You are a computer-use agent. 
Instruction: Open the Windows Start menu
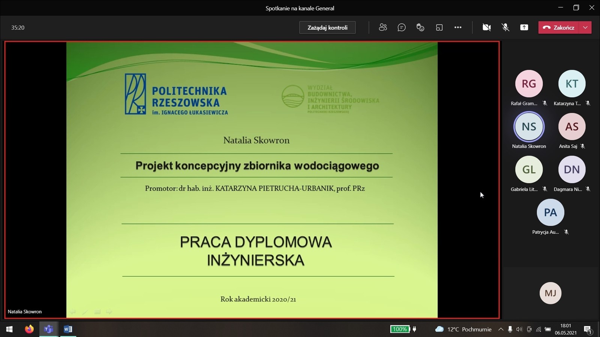pyautogui.click(x=9, y=329)
